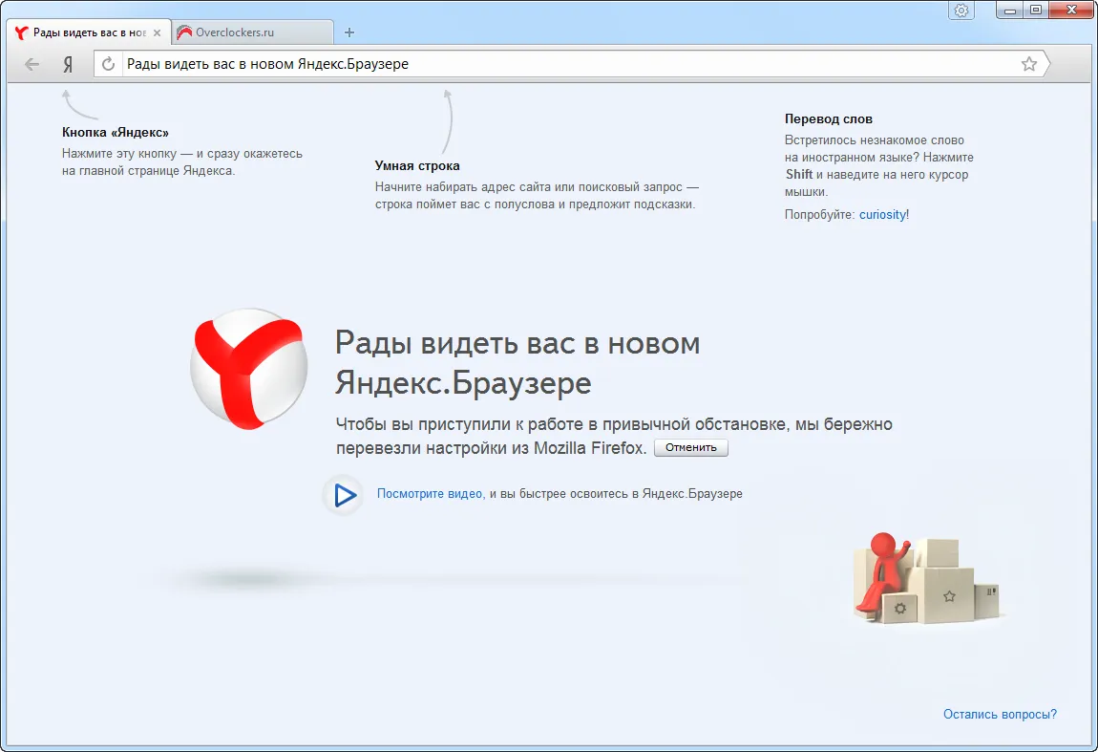Switch to the Overclockers.ru tab
Screen dimensions: 1098x752
click(x=253, y=32)
